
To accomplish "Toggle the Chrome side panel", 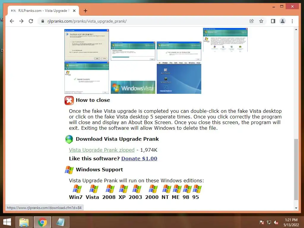I will (x=273, y=21).
